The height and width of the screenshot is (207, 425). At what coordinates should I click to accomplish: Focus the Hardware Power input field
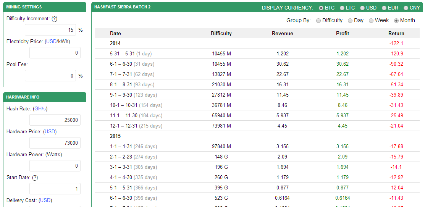click(55, 165)
